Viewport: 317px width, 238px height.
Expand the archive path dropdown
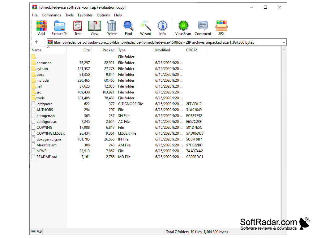pyautogui.click(x=284, y=42)
